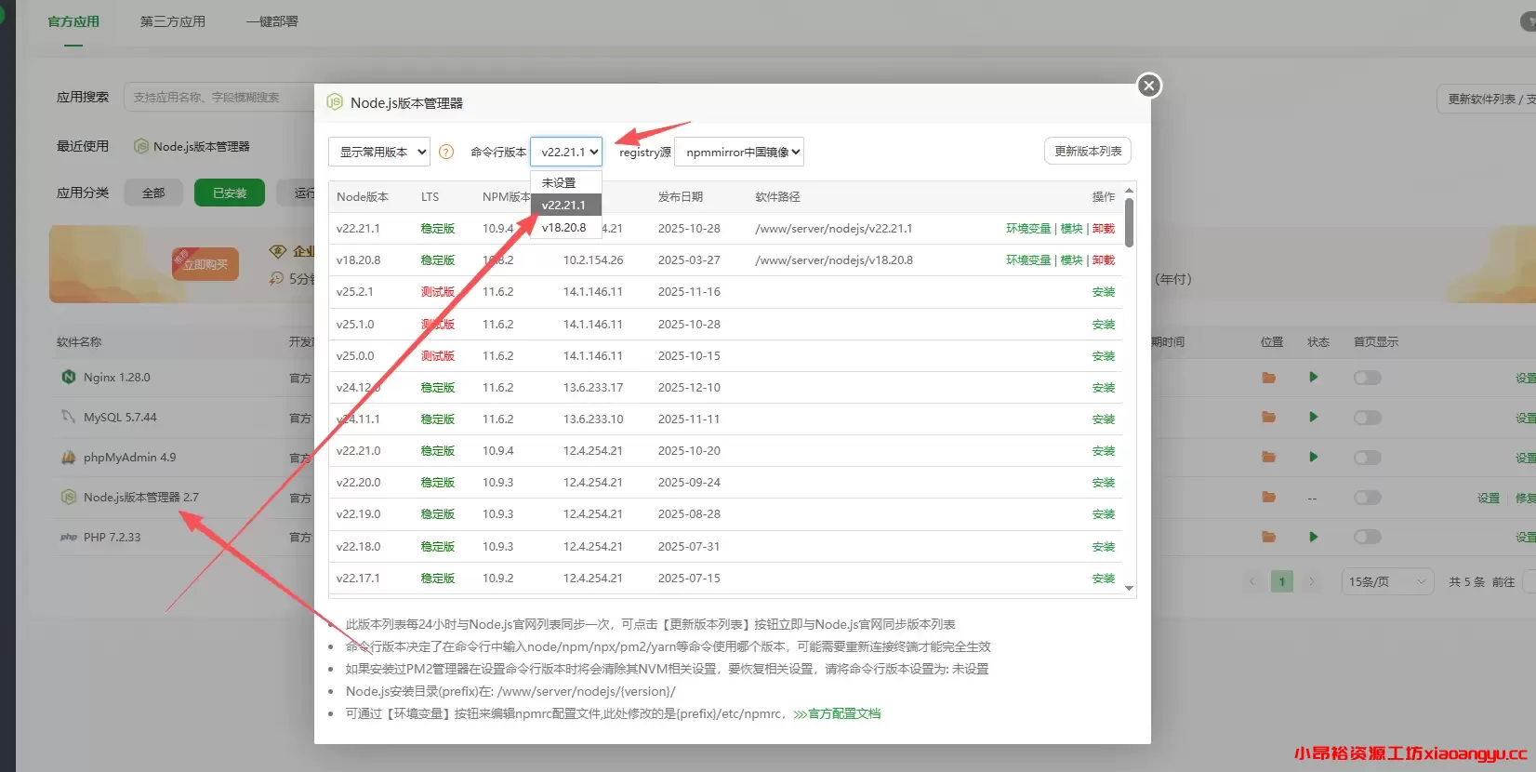Switch to 官方应用 tab
Image resolution: width=1536 pixels, height=772 pixels.
tap(73, 21)
